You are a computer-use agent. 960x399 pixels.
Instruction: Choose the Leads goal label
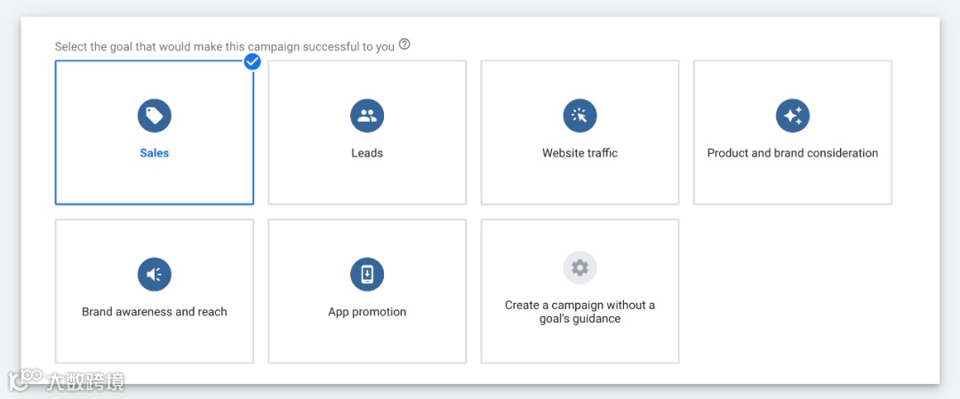(366, 153)
